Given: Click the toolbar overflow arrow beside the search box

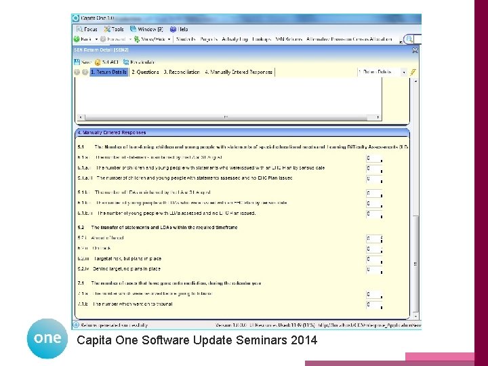Looking at the screenshot, I should click(x=401, y=41).
